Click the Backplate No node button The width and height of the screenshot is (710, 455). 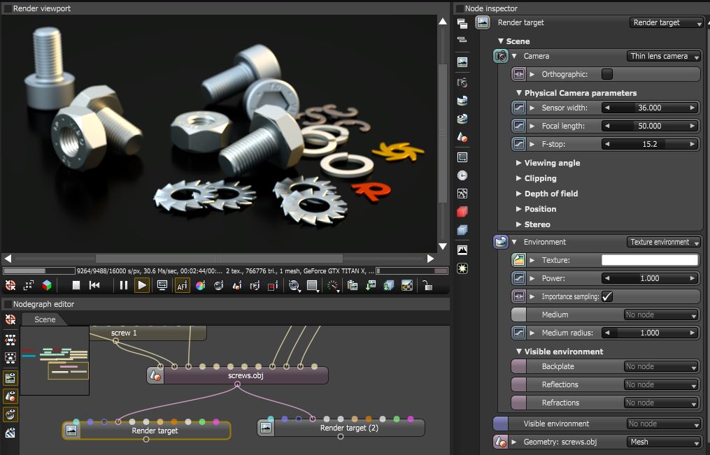[x=660, y=366]
